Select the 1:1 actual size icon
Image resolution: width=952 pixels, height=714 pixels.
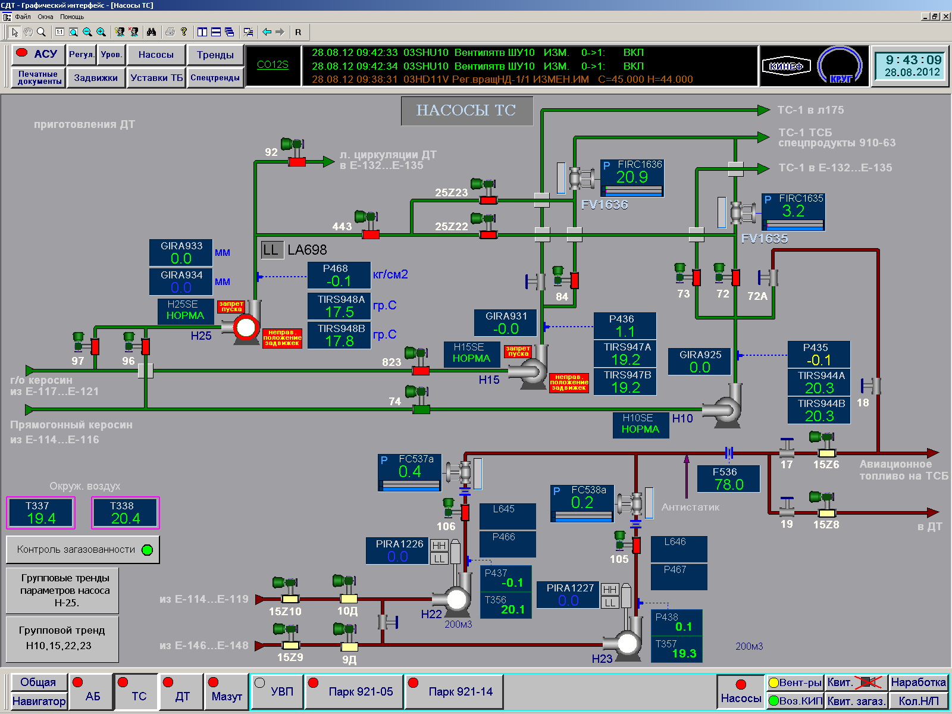pos(59,32)
